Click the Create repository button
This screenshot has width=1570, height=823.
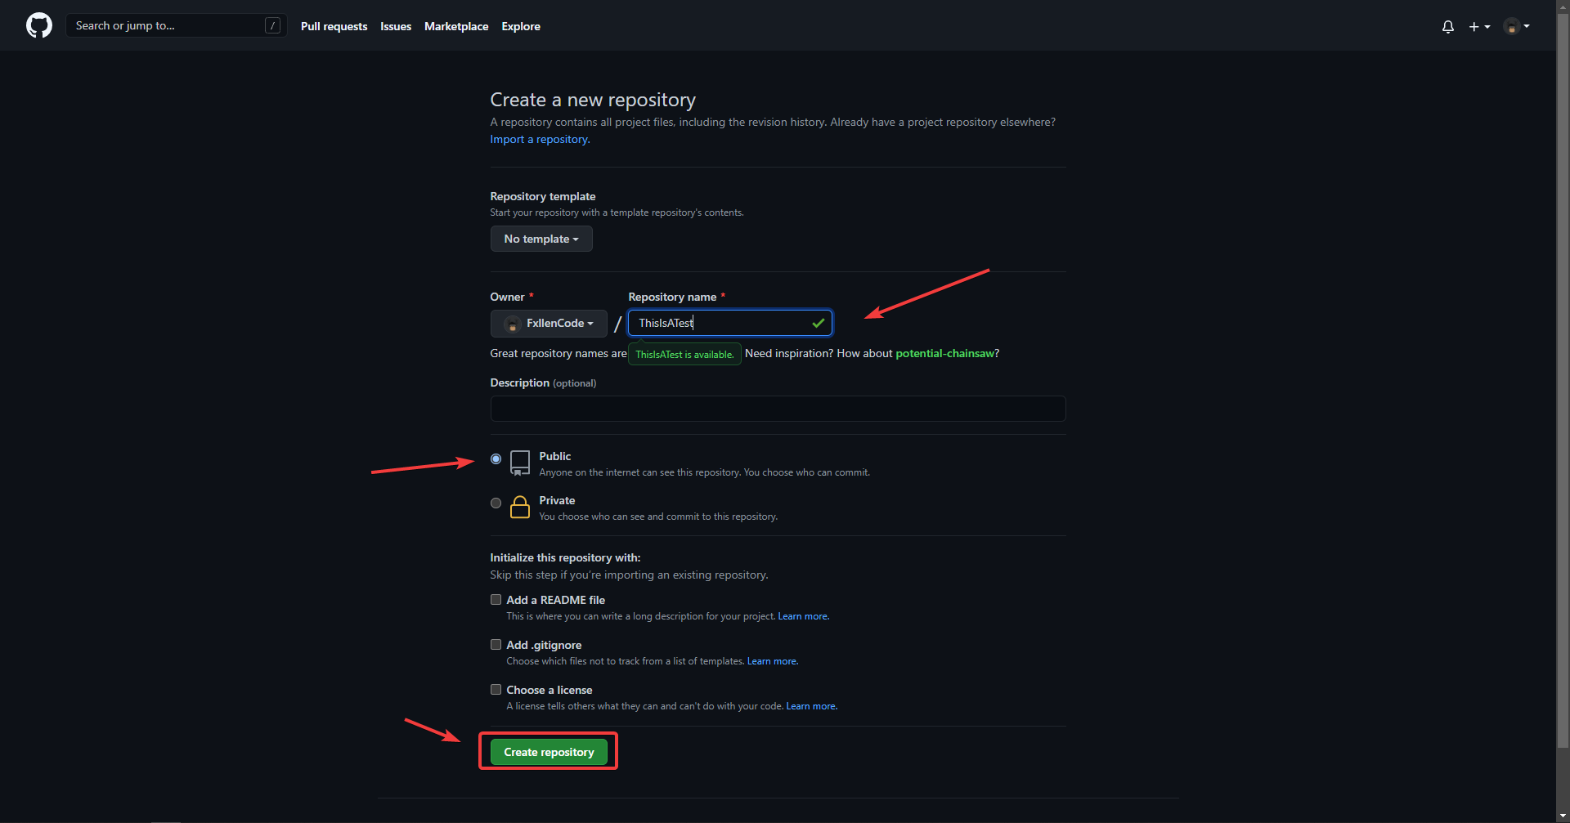point(549,752)
